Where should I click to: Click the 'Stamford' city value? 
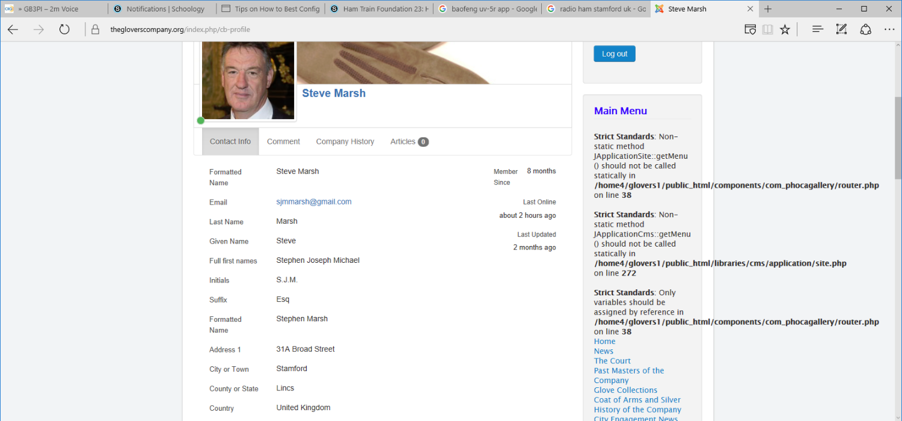pos(292,368)
